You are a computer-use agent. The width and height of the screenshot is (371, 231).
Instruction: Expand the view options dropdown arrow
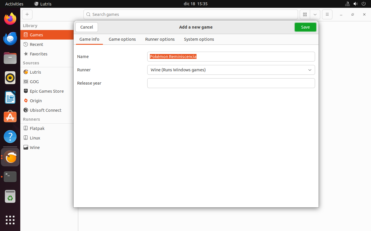coord(315,14)
